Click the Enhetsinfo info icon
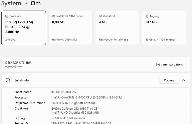Viewport: 192px width, 124px height. coord(8,80)
